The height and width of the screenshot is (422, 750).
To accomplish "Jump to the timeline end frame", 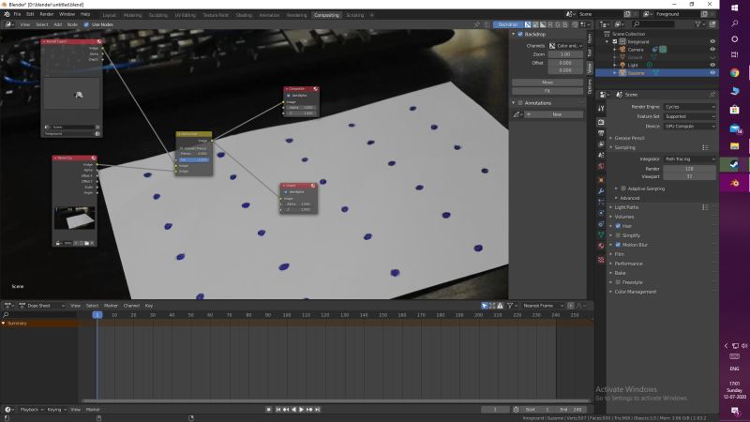I will click(x=317, y=410).
